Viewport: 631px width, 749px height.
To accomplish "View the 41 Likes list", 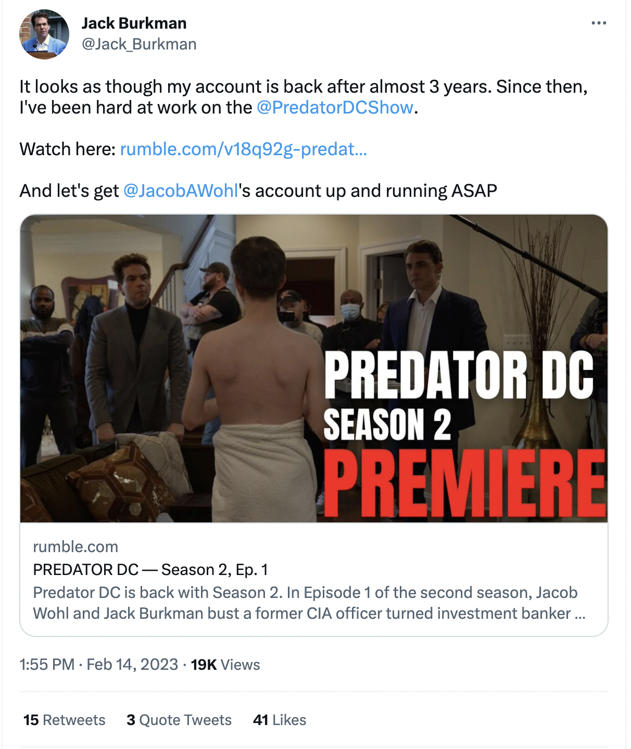I will click(x=279, y=720).
